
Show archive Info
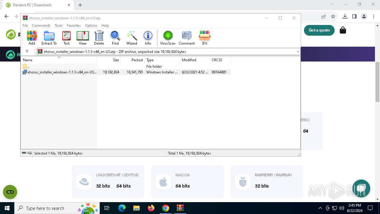coord(148,38)
